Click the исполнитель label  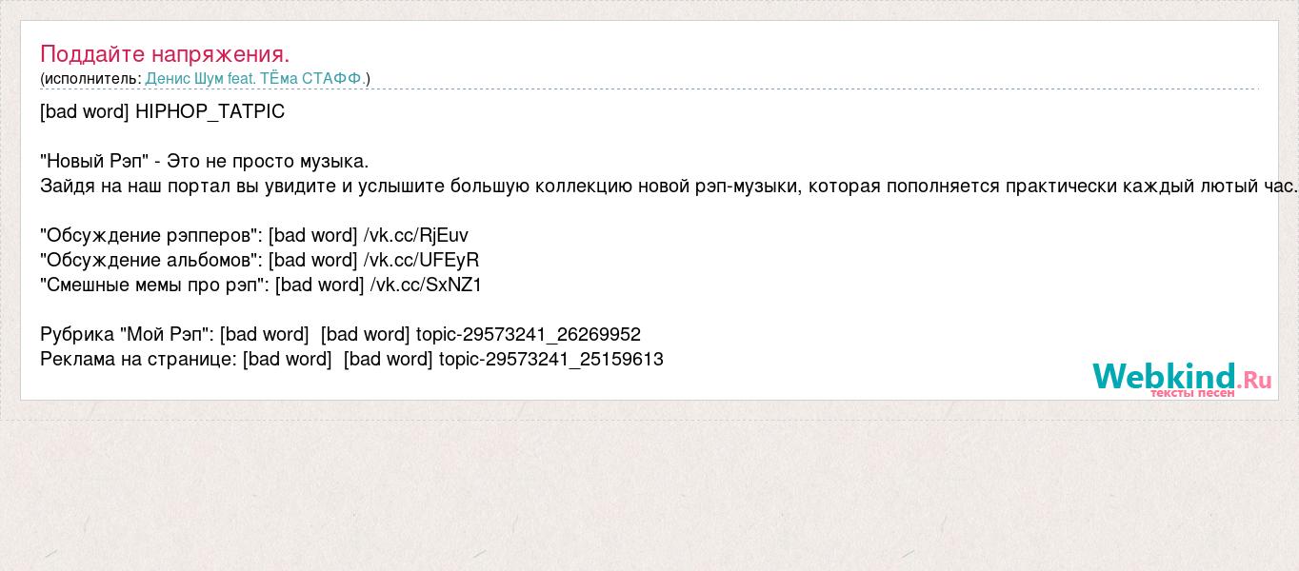(x=90, y=79)
